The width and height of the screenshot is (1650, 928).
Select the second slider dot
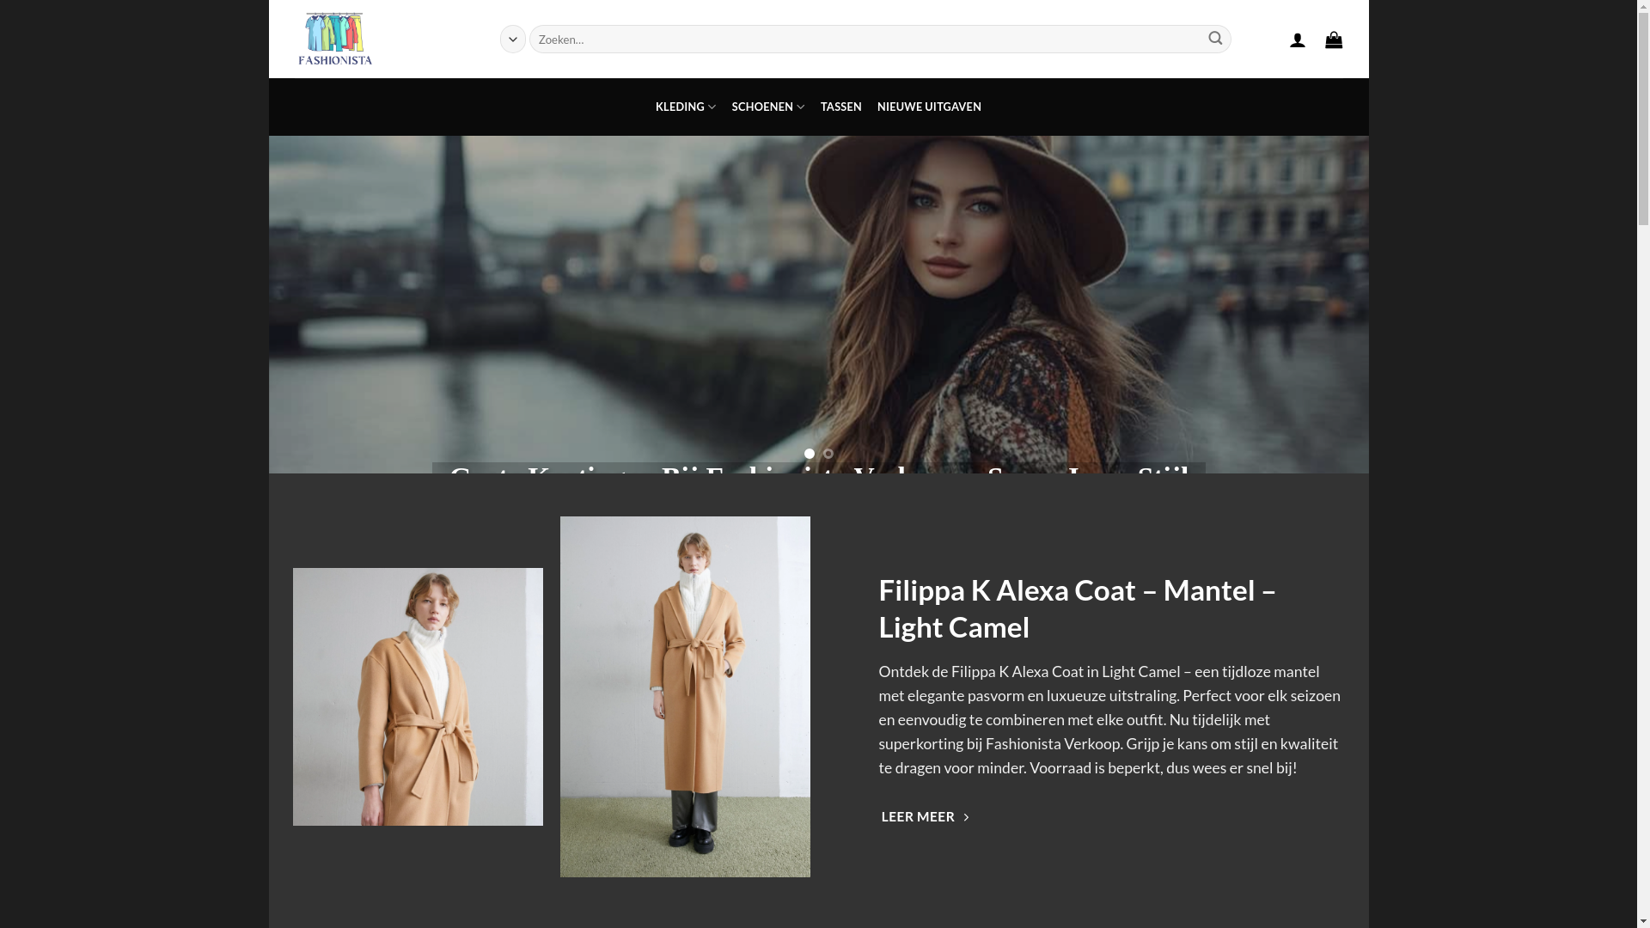coord(828,454)
